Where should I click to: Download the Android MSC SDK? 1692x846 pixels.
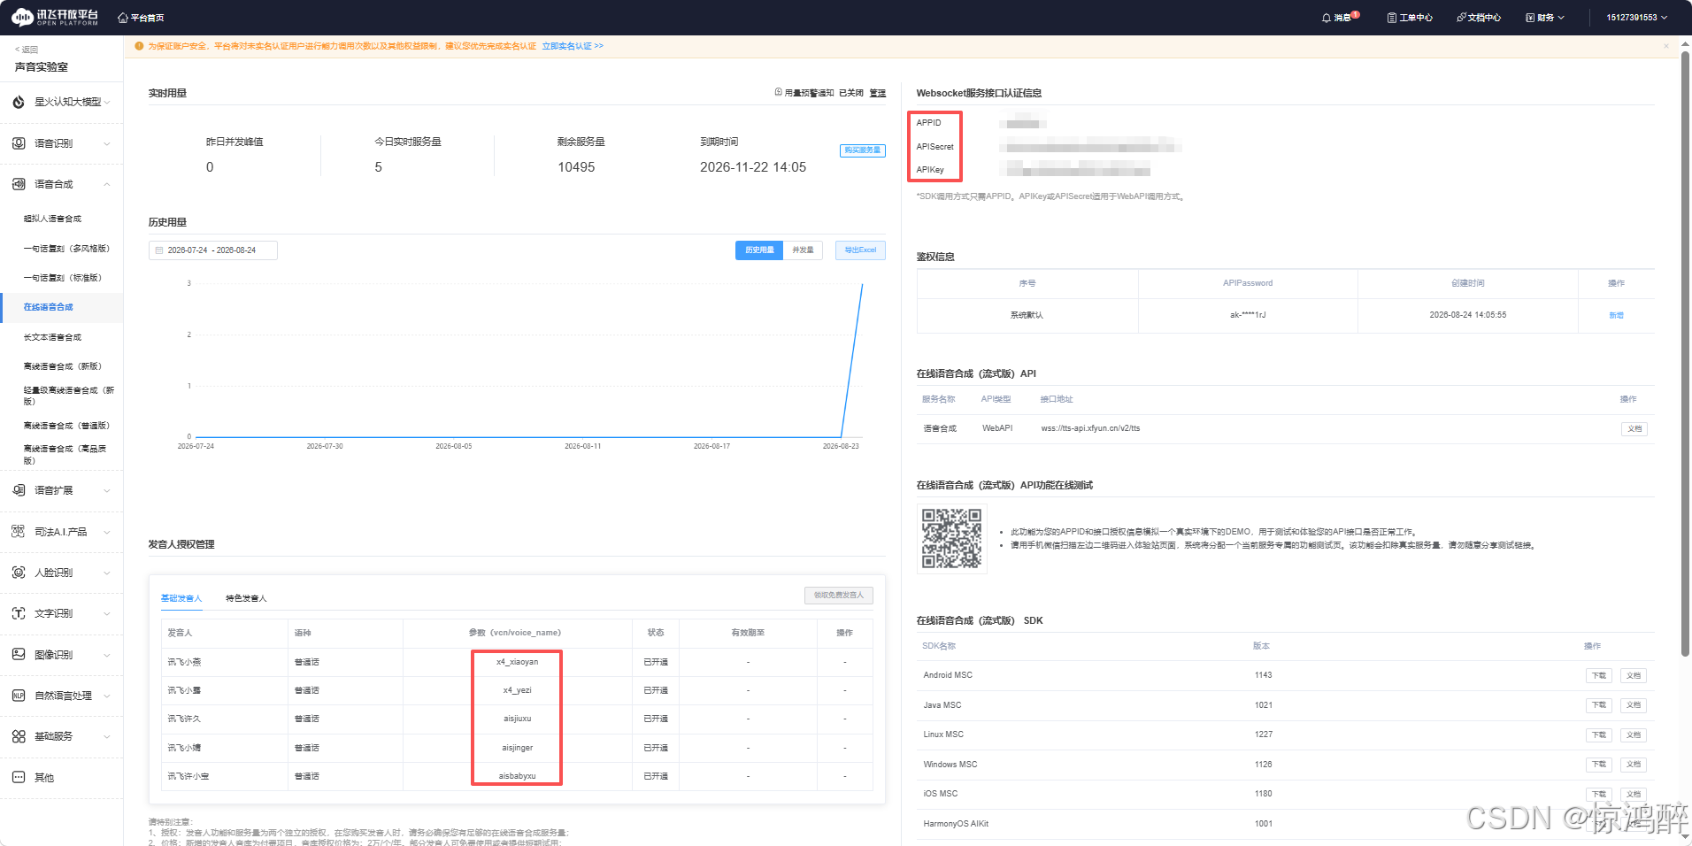[x=1598, y=676]
